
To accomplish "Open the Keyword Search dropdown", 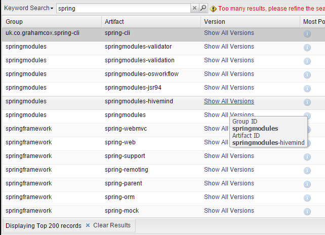I will (x=28, y=8).
